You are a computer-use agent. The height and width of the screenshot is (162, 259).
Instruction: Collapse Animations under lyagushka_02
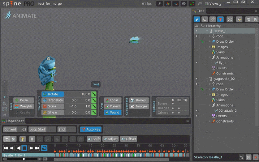210,105
